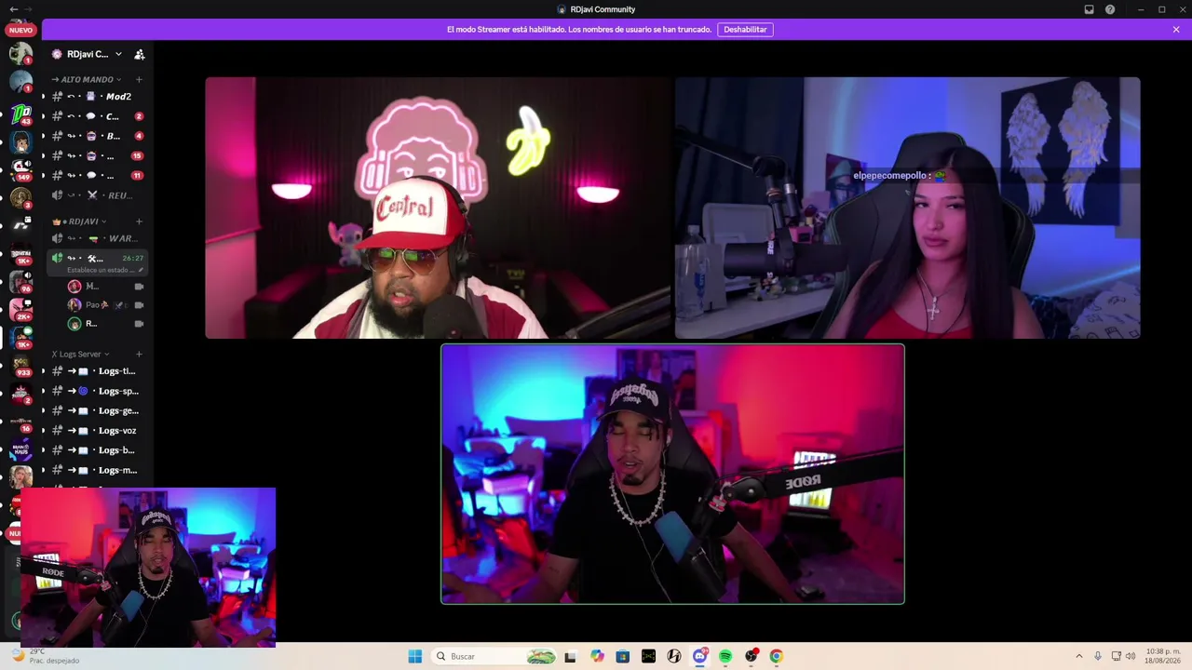
Task: Open the server with 16 mentions
Action: pyautogui.click(x=20, y=421)
